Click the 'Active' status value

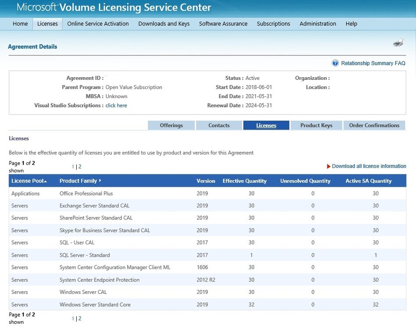[252, 78]
